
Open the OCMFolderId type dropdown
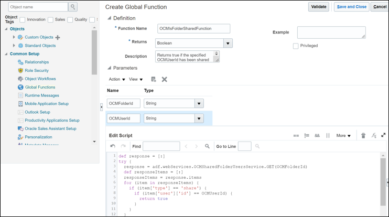tap(199, 103)
